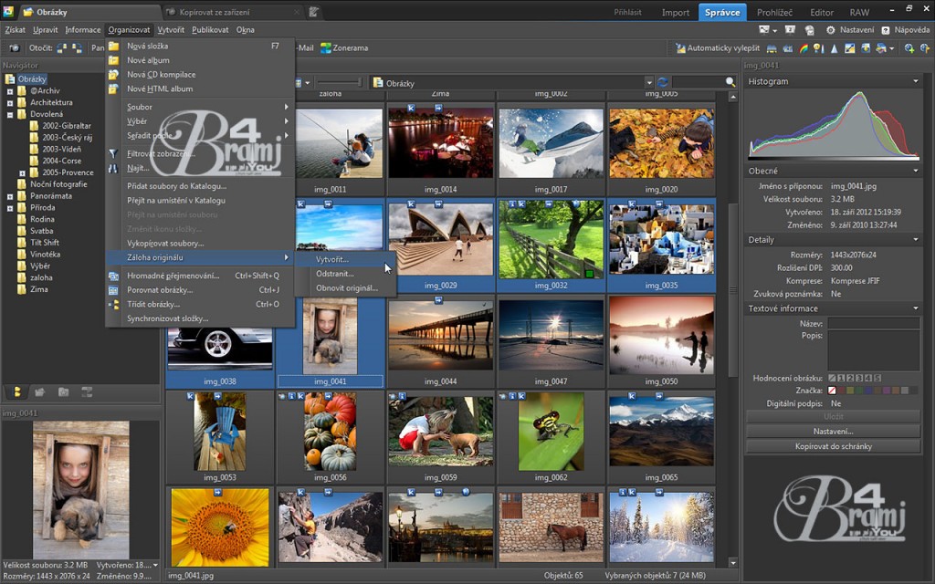Click the Automaticky vylepšit quick-fix icon
This screenshot has width=935, height=584.
(x=680, y=47)
